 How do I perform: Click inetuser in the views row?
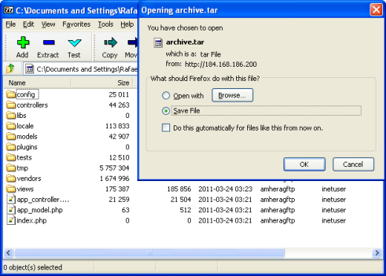pos(334,189)
